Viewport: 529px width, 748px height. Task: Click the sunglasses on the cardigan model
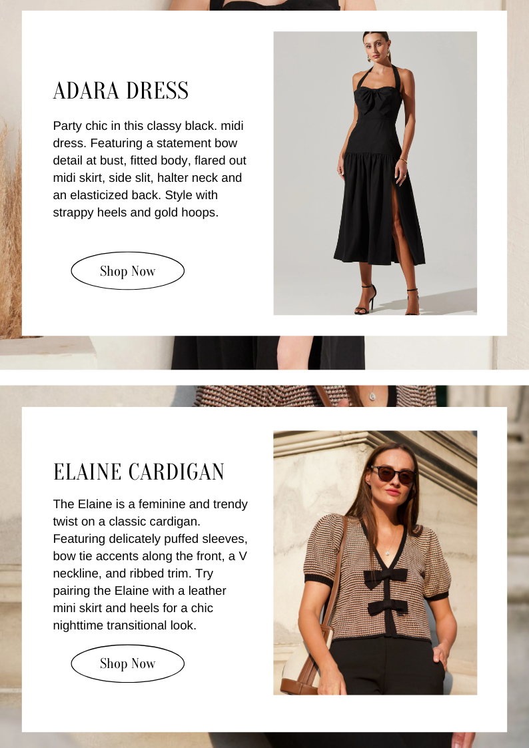point(394,475)
